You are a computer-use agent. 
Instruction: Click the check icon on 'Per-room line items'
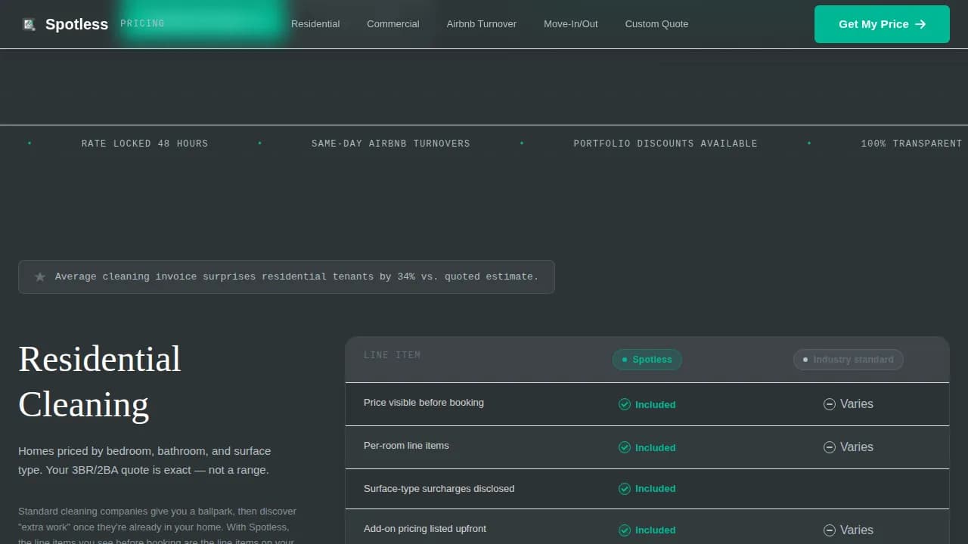[625, 447]
